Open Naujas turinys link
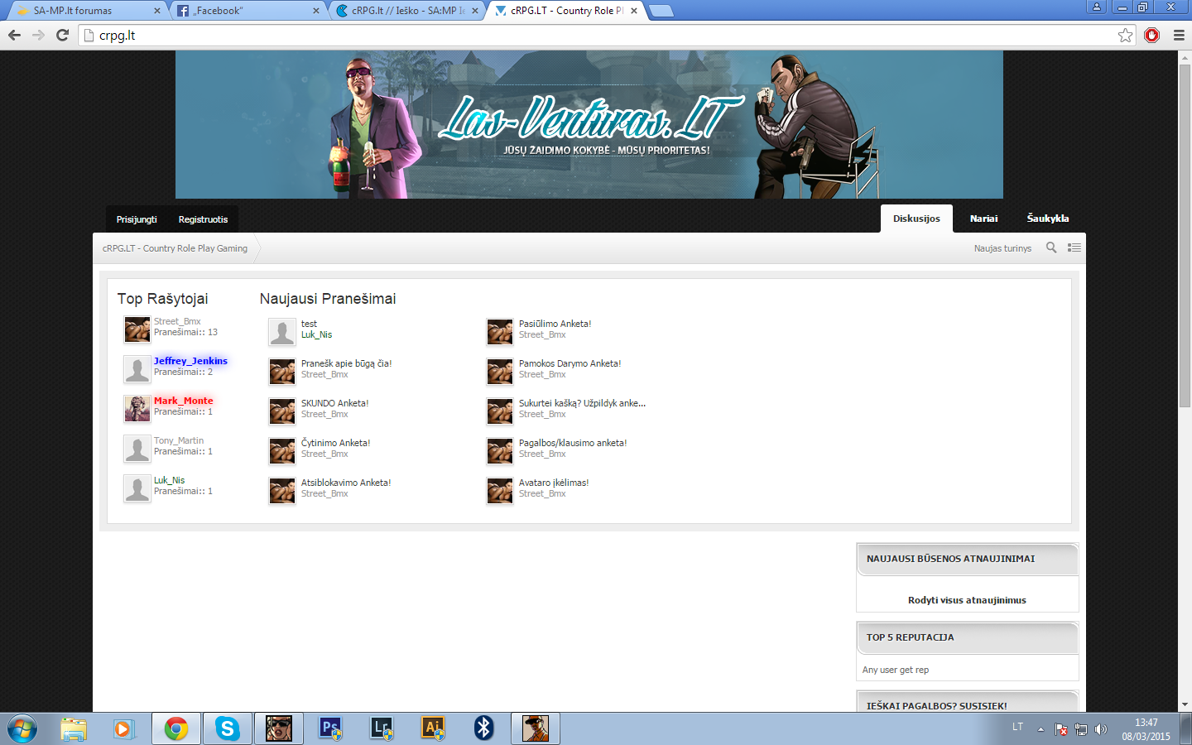Screen dimensions: 1192x745 point(1002,248)
